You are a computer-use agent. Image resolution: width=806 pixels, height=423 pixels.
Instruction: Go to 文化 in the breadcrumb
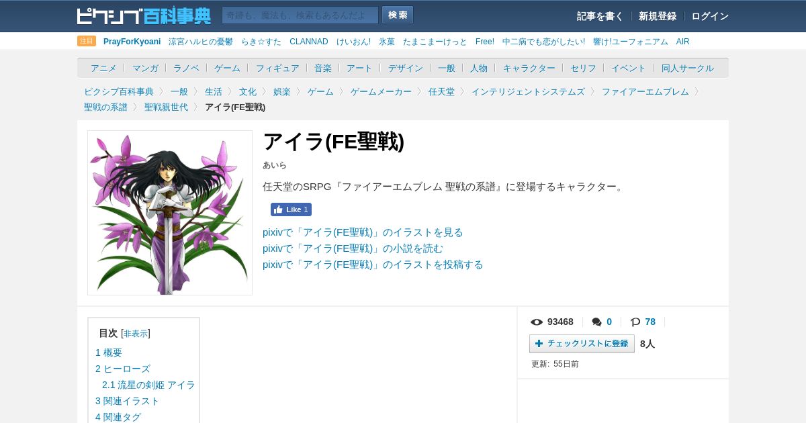(x=248, y=91)
